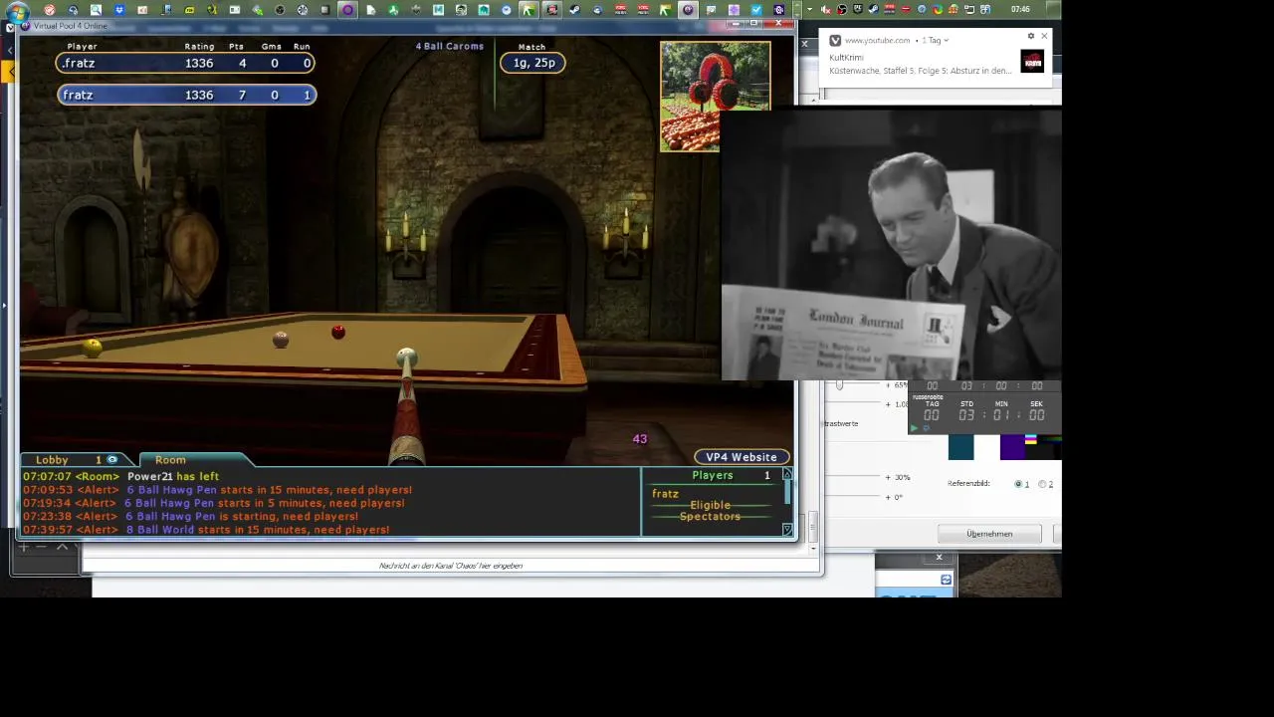Click the player avatar picture
This screenshot has height=717, width=1274.
[715, 96]
